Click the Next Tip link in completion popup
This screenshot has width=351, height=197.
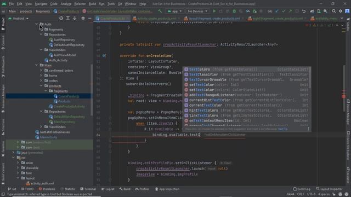[283, 129]
